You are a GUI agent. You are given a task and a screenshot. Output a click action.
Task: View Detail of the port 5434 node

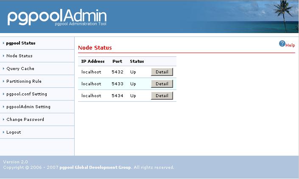[162, 96]
